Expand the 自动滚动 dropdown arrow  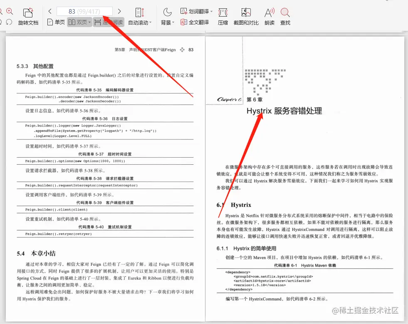click(150, 22)
